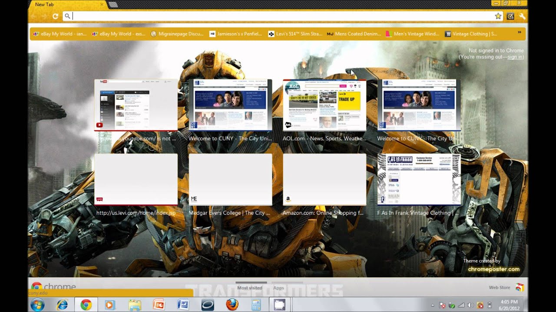Open Calculator from the taskbar
Image resolution: width=556 pixels, height=312 pixels.
point(256,305)
